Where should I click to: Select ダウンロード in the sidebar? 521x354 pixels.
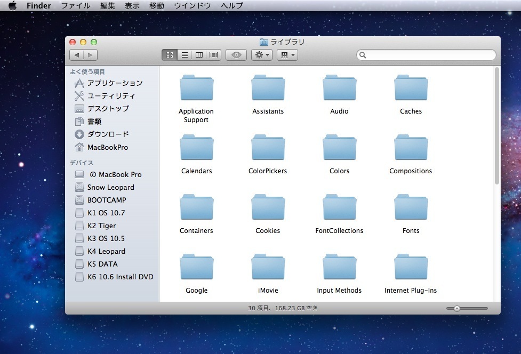tap(108, 134)
